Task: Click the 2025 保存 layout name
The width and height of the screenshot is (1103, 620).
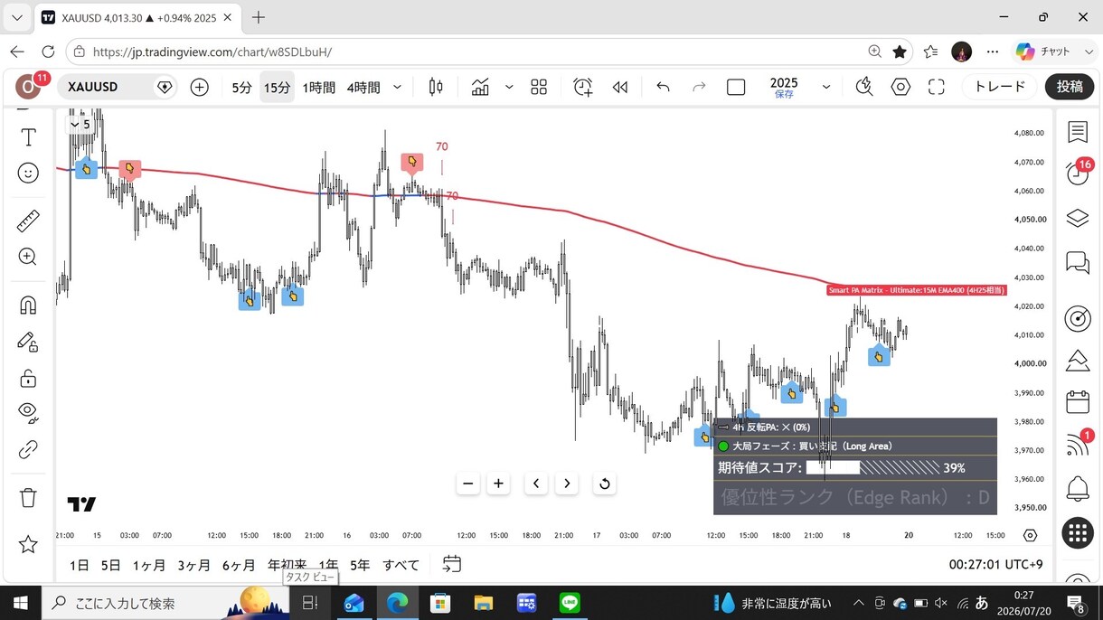Action: point(784,87)
